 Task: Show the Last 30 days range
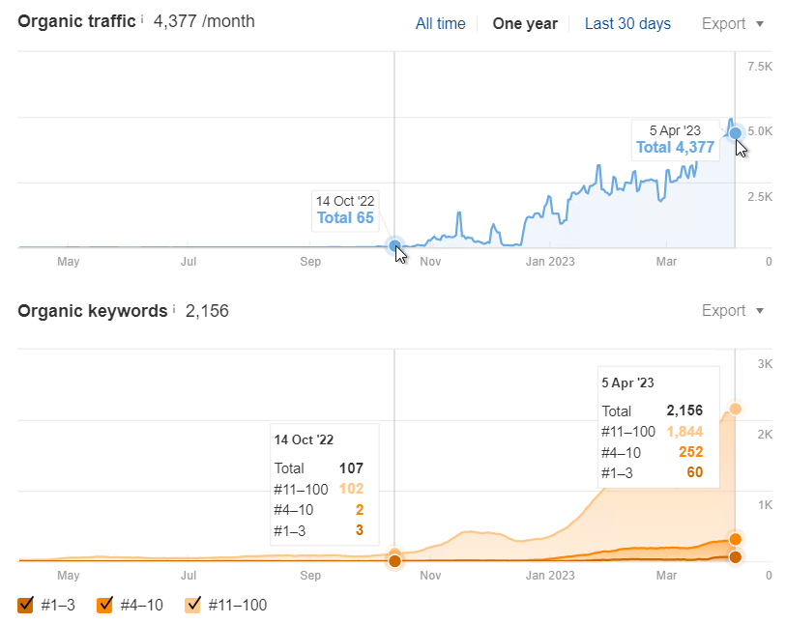click(627, 23)
